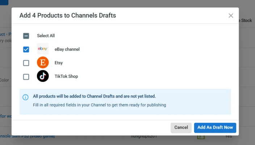Tick the TikTok Shop checkbox

pyautogui.click(x=26, y=76)
